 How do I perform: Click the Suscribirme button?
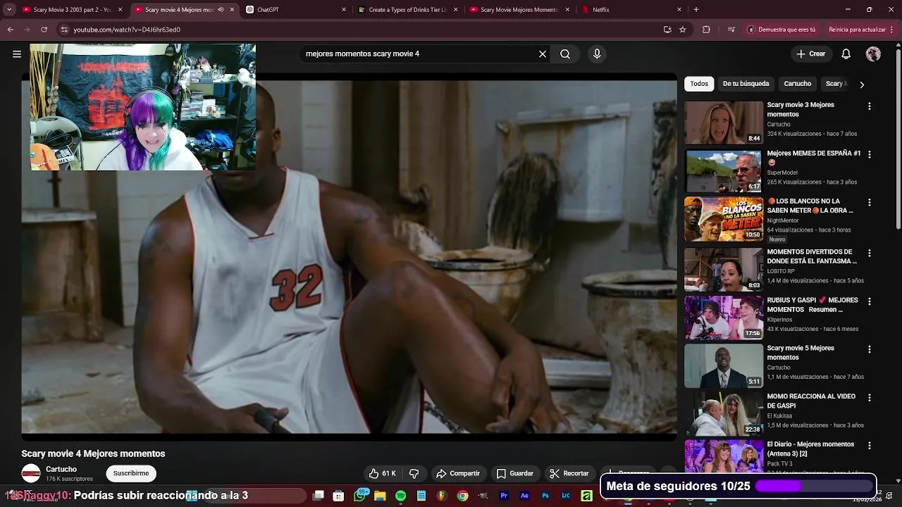pos(131,473)
